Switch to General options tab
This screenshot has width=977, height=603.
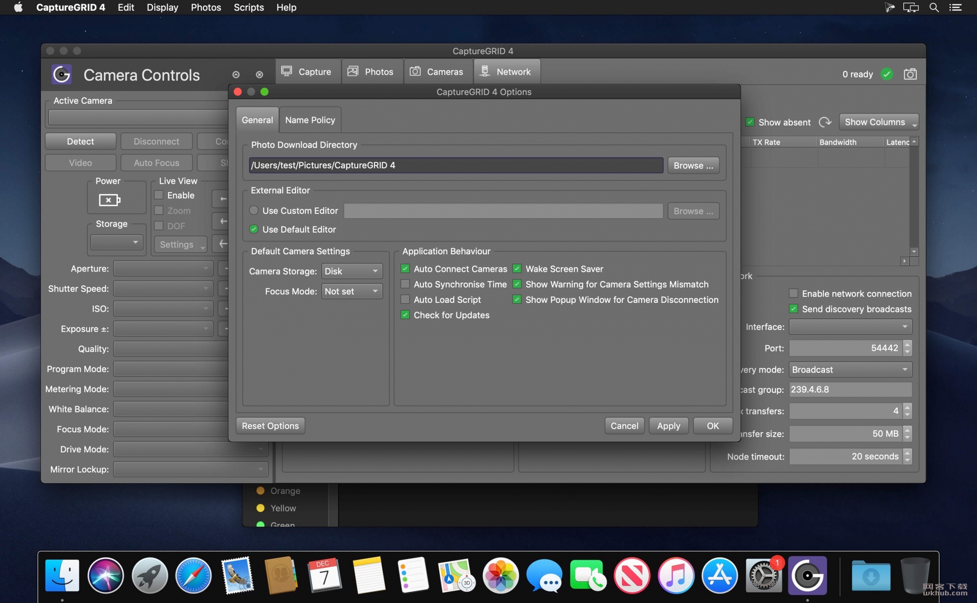point(257,120)
